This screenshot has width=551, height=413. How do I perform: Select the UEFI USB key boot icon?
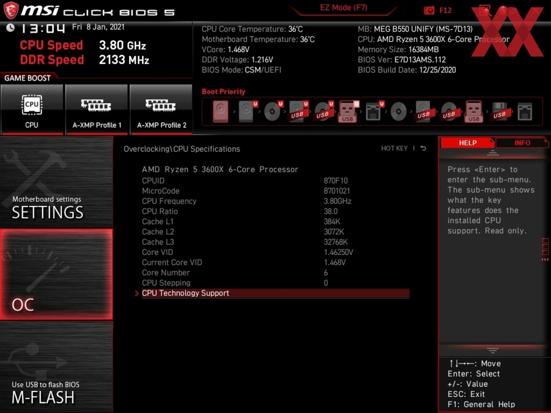348,111
